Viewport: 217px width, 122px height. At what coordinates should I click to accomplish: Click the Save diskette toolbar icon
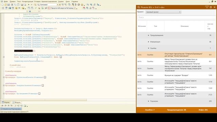(8, 5)
